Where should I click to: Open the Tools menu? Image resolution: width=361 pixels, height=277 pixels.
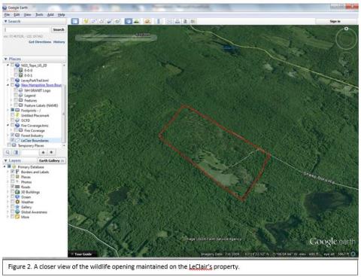[39, 15]
